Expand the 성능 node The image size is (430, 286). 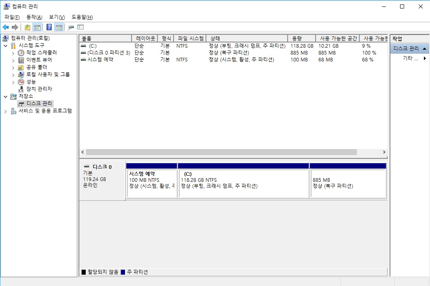tap(13, 82)
